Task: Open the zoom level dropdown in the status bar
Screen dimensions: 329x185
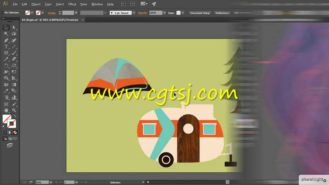Action: coord(51,182)
